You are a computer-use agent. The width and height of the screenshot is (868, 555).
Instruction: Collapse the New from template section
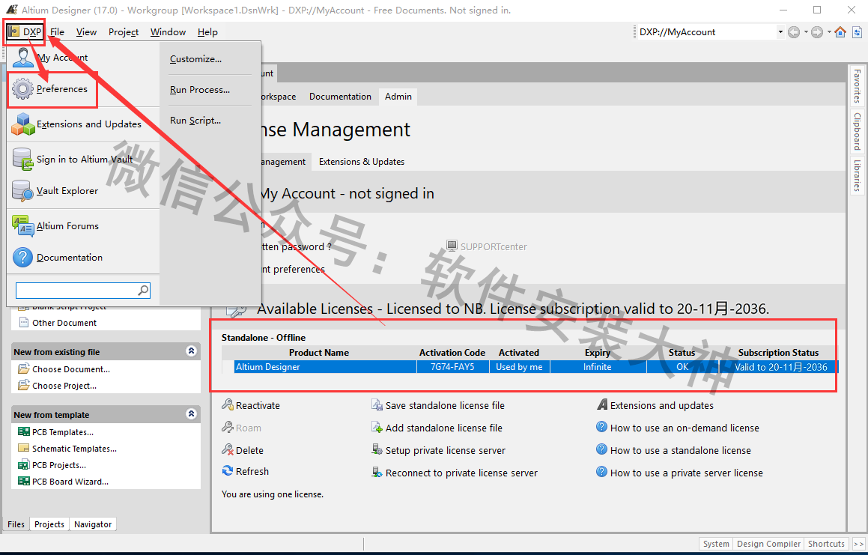[191, 414]
